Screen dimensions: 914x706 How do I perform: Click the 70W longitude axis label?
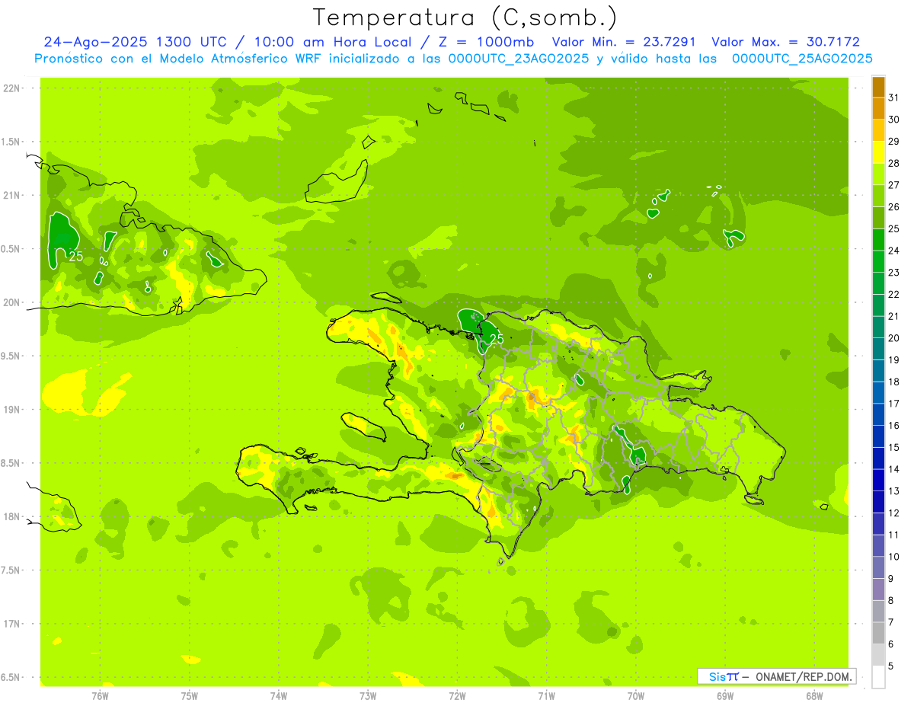click(x=635, y=695)
